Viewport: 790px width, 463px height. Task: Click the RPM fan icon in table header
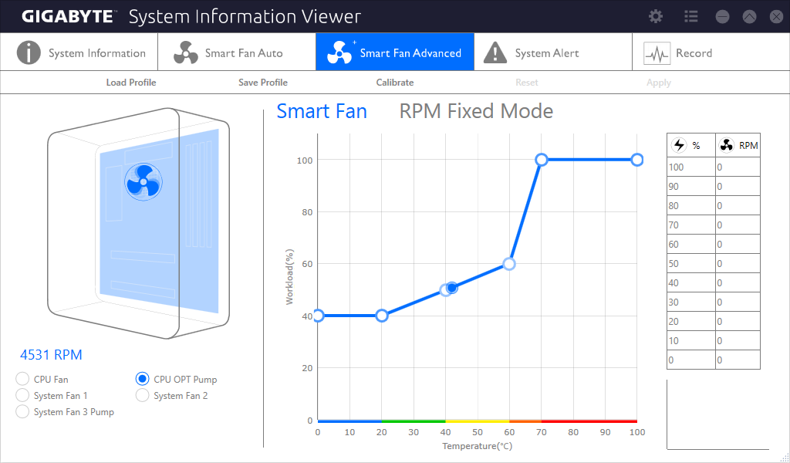pyautogui.click(x=727, y=146)
